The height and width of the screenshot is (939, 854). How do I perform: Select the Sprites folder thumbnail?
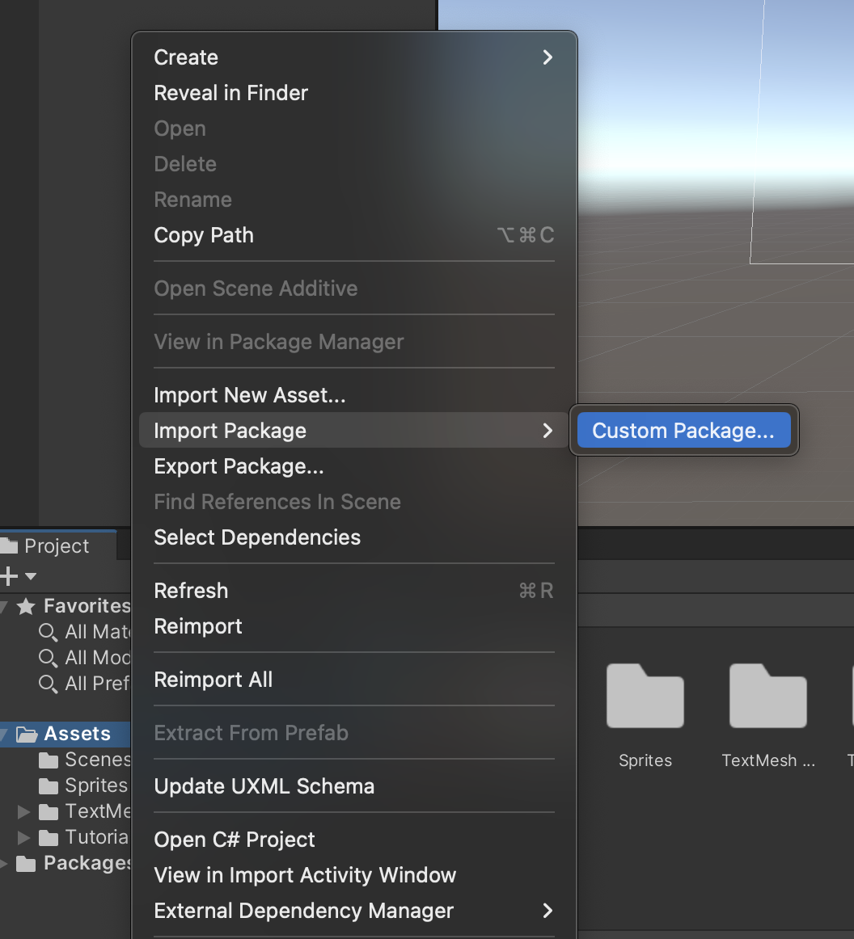tap(645, 696)
